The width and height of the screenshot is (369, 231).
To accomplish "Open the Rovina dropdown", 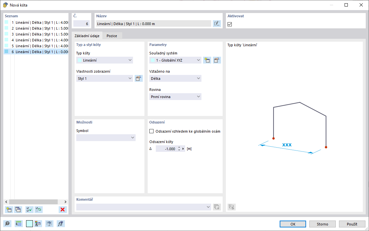I will [x=175, y=96].
